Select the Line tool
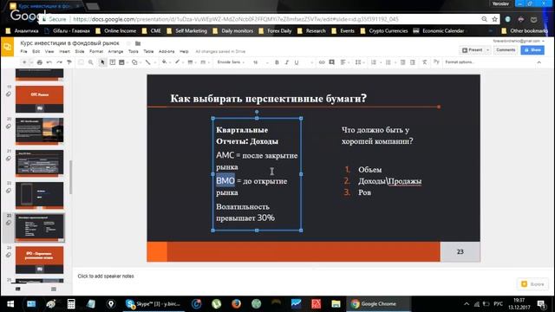This screenshot has width=555, height=312. click(148, 62)
